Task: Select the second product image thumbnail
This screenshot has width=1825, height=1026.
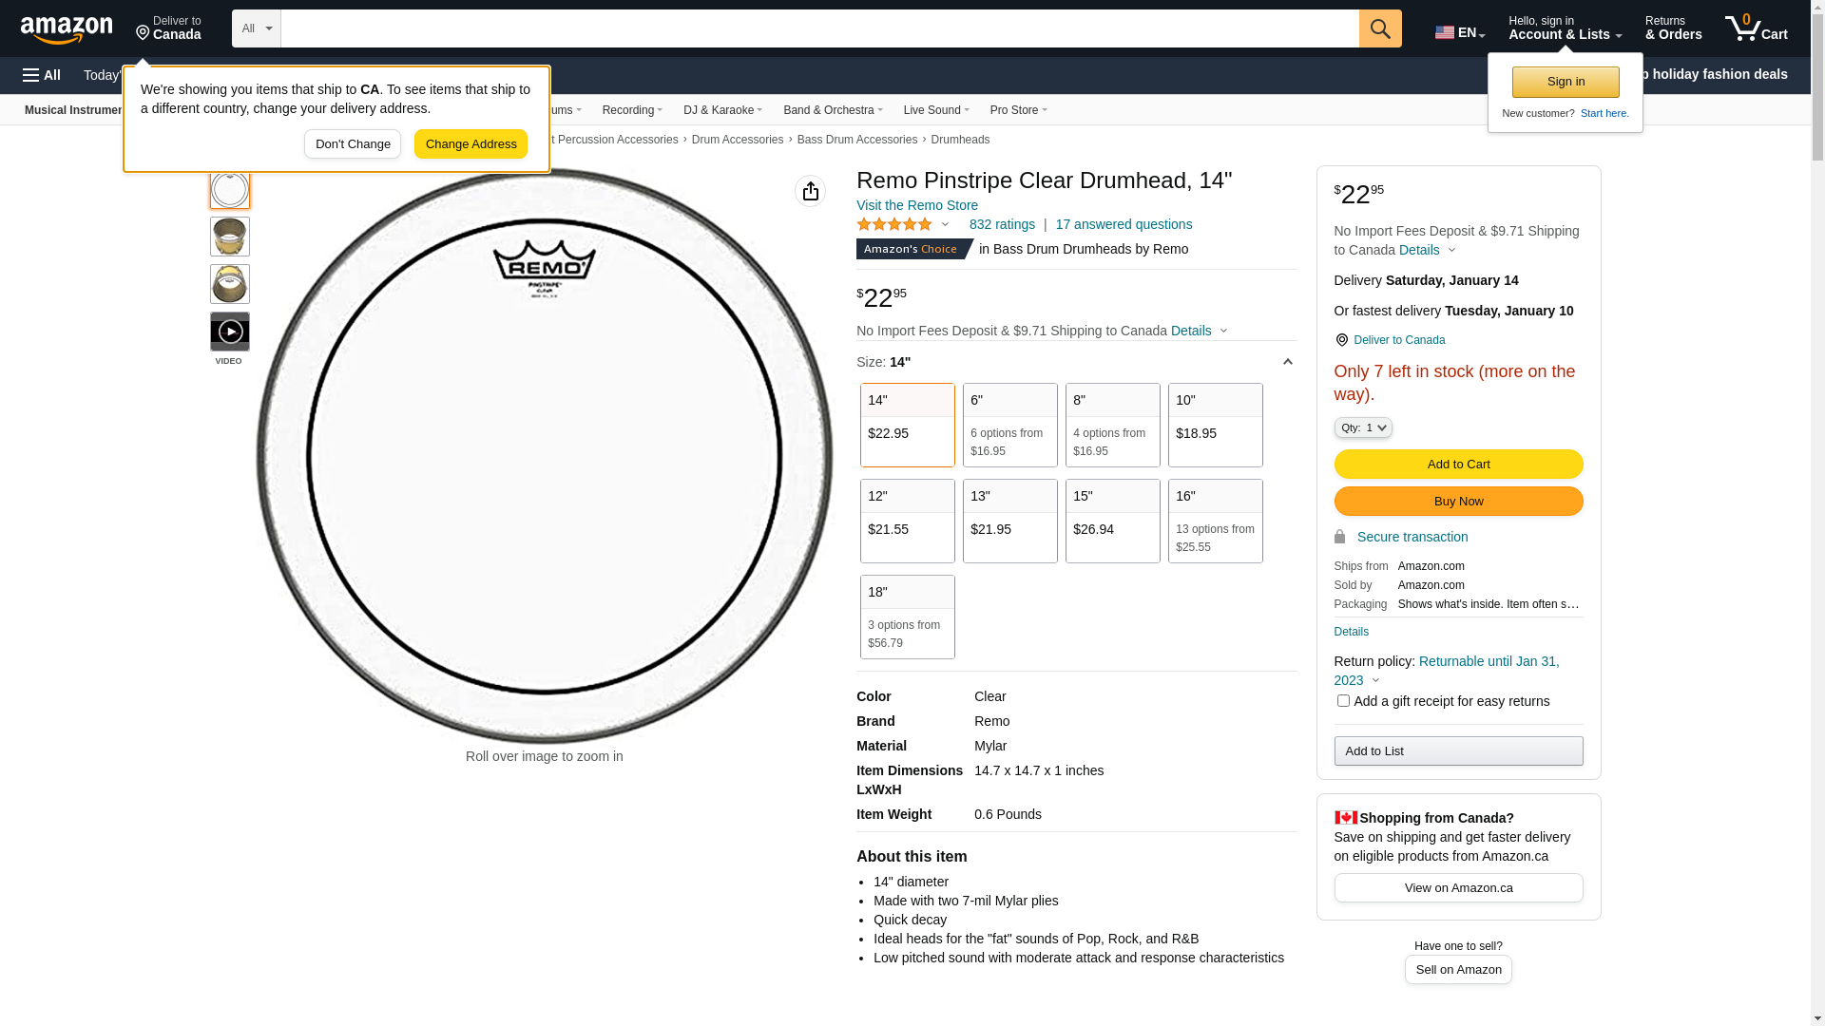Action: (229, 237)
